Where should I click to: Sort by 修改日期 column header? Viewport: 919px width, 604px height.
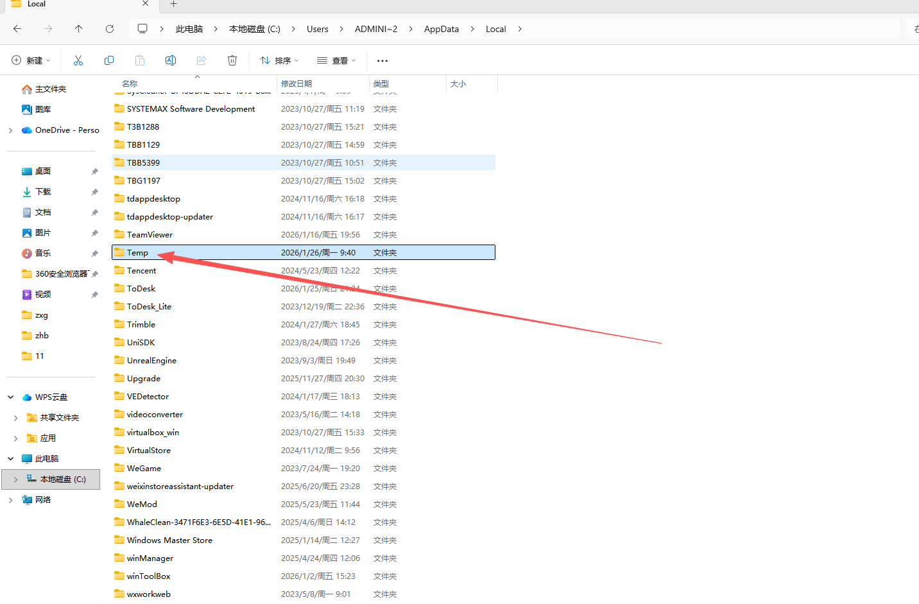(296, 84)
